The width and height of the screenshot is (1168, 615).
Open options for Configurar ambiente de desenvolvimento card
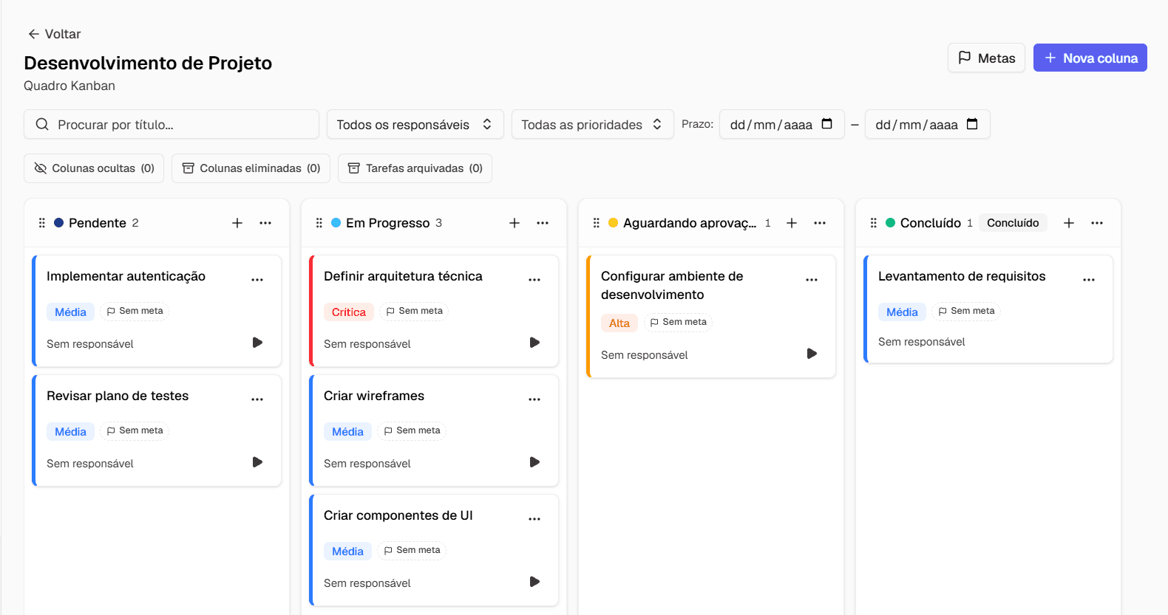pos(812,280)
